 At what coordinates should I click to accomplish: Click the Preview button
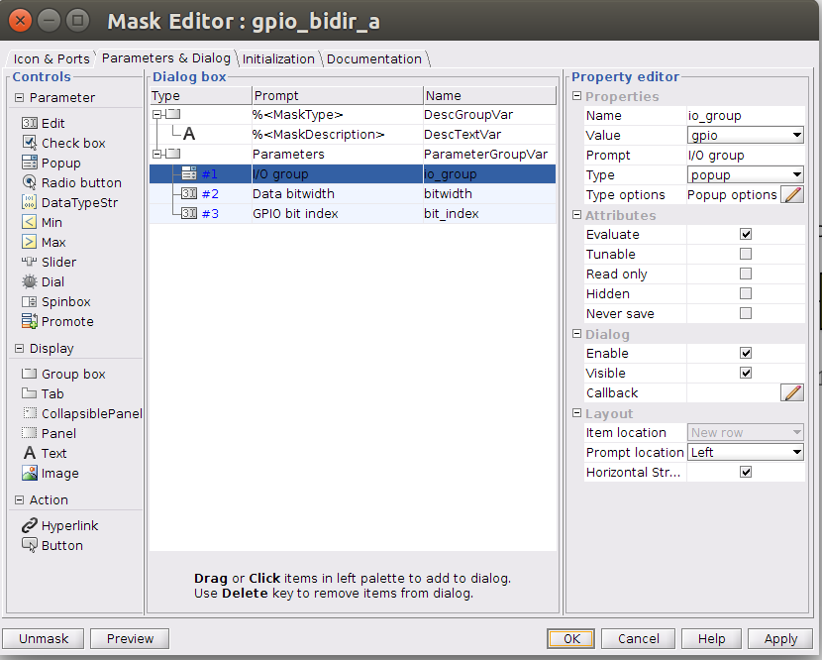[130, 638]
